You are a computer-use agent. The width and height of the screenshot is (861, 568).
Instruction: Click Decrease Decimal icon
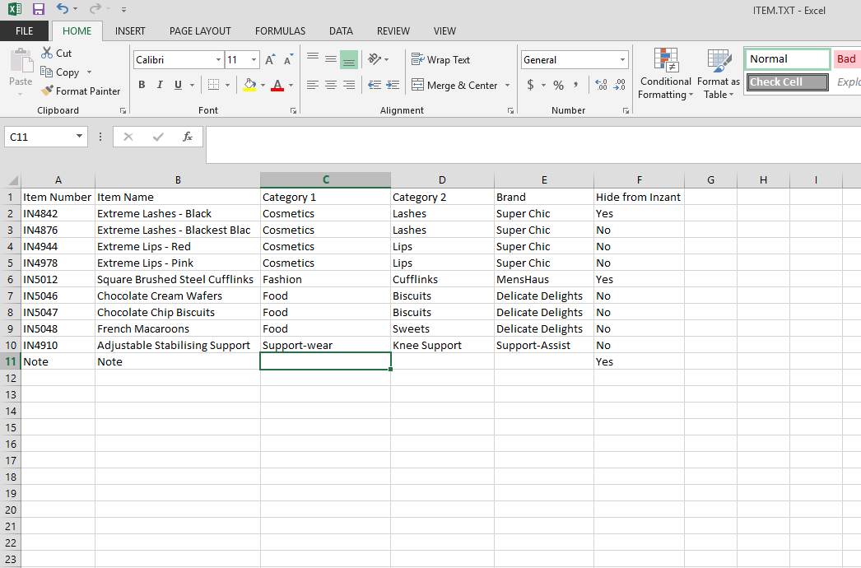(619, 85)
